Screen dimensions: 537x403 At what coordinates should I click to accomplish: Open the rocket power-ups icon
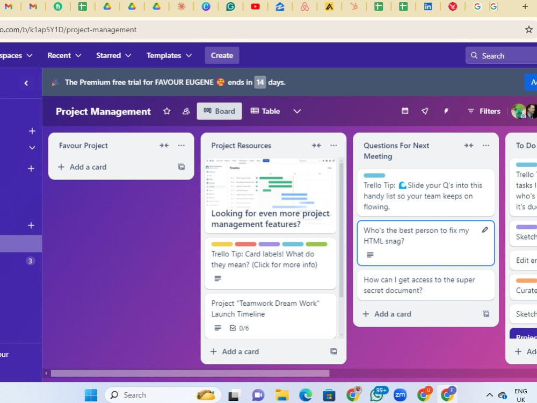(x=425, y=111)
